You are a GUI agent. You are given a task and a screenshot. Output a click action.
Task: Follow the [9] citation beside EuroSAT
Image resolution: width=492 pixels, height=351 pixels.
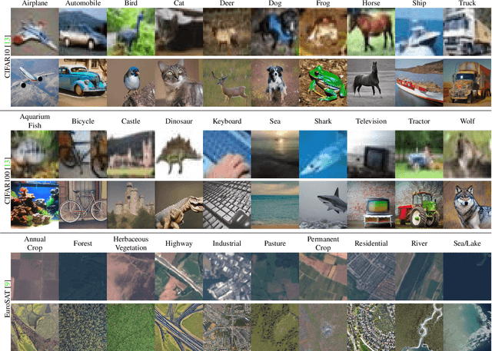pos(7,285)
